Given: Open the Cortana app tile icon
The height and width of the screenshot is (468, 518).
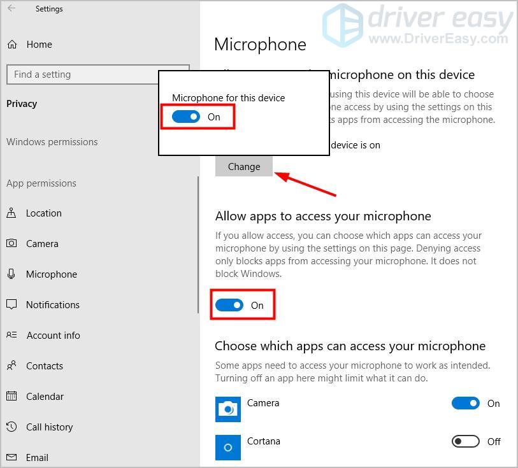Looking at the screenshot, I should point(228,447).
